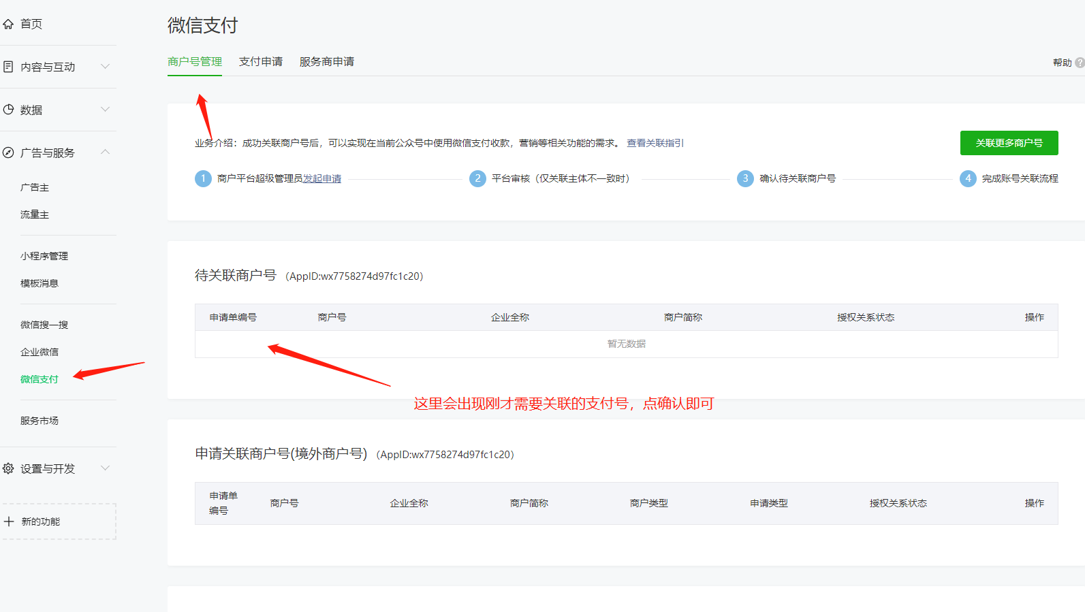This screenshot has height=612, width=1085.
Task: Expand the 内容与互动 menu chevron
Action: click(105, 66)
